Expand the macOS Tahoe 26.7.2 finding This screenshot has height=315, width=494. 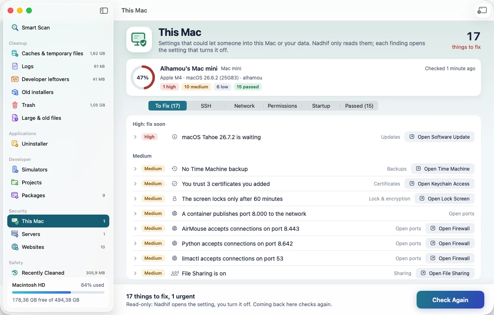click(135, 137)
